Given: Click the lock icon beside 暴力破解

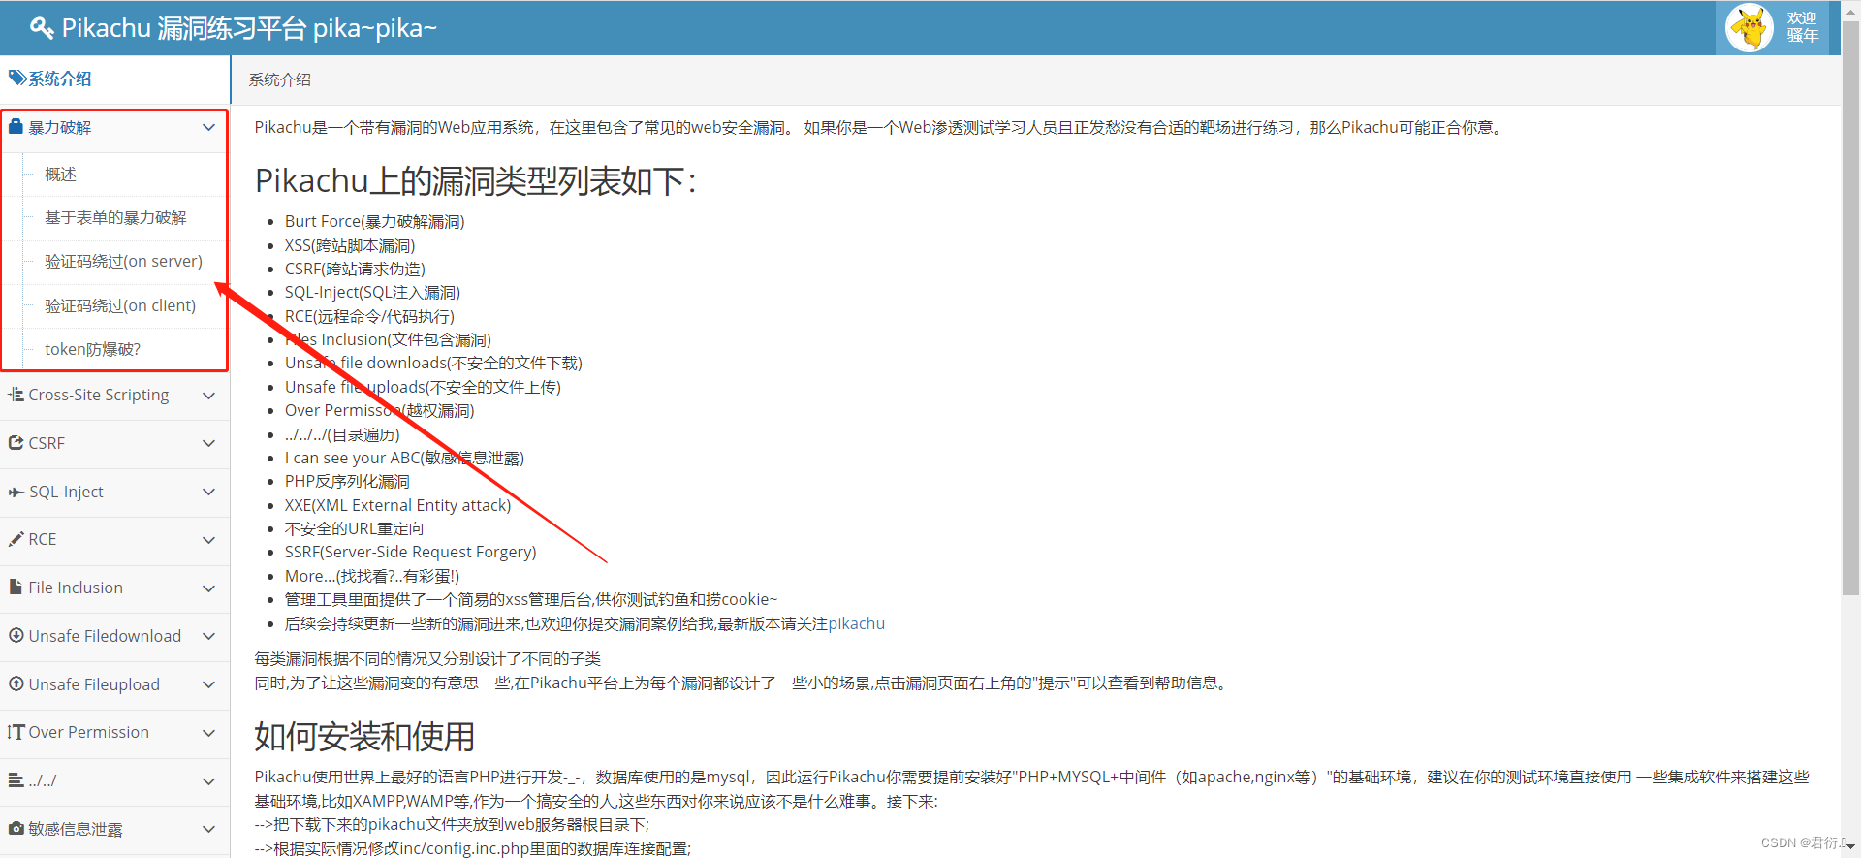Looking at the screenshot, I should 16,126.
